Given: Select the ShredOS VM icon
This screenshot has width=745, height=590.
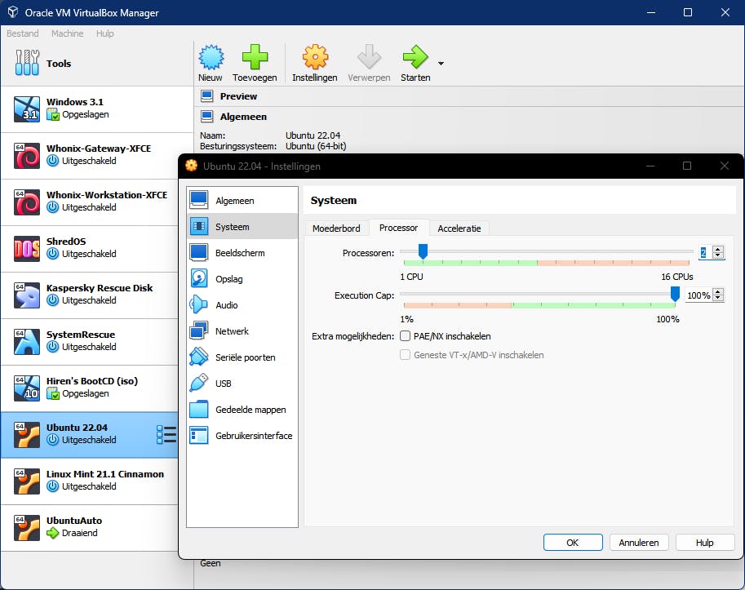Looking at the screenshot, I should coord(27,248).
